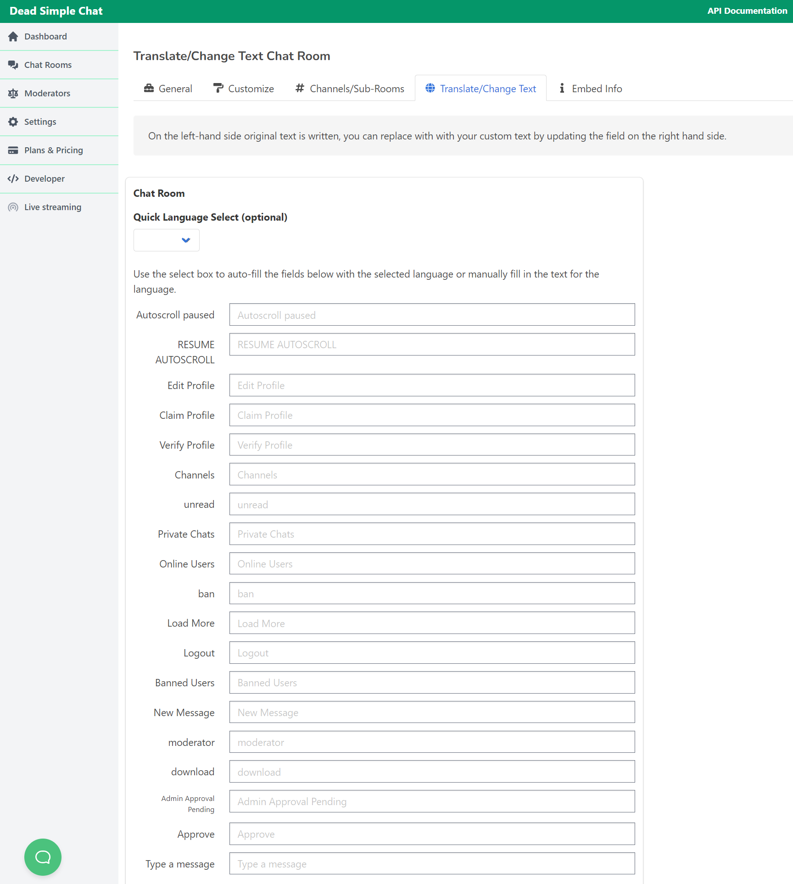This screenshot has width=793, height=884.
Task: Click the Moderators scales icon
Action: pos(13,93)
